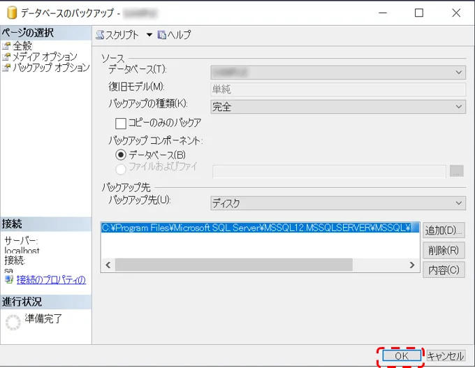Click the 追加(D) button
This screenshot has height=368, width=475.
444,230
